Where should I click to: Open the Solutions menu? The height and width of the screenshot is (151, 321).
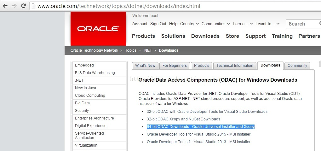click(x=173, y=36)
